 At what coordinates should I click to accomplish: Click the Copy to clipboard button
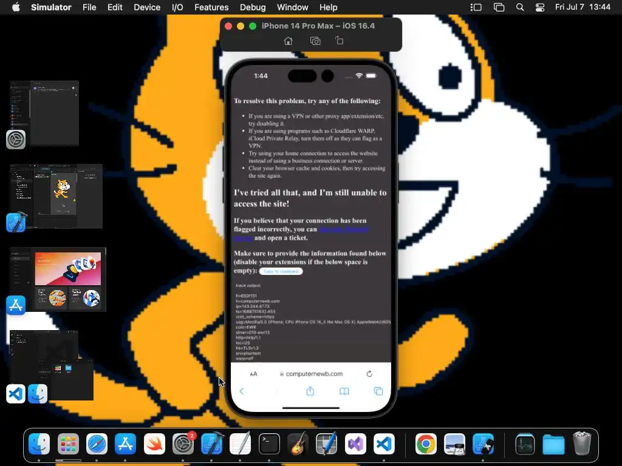(281, 271)
